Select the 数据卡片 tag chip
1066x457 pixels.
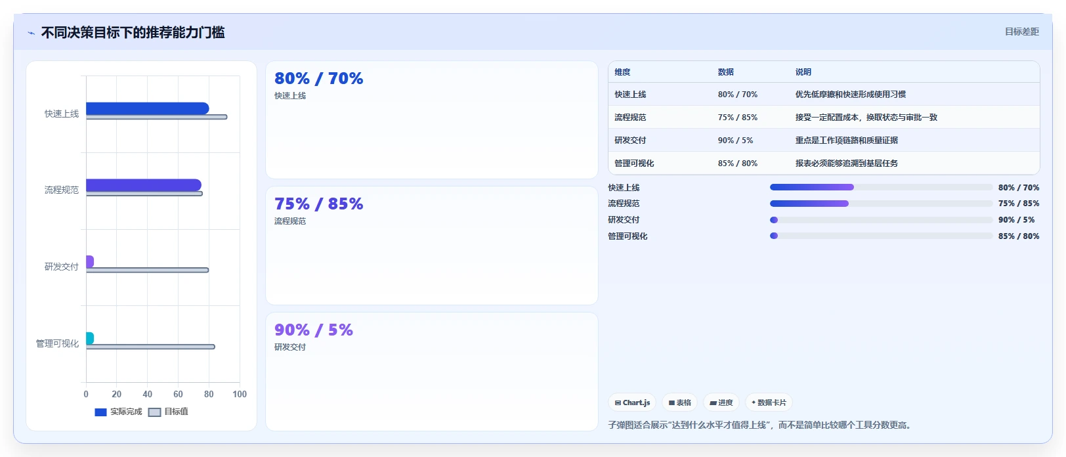click(x=769, y=403)
